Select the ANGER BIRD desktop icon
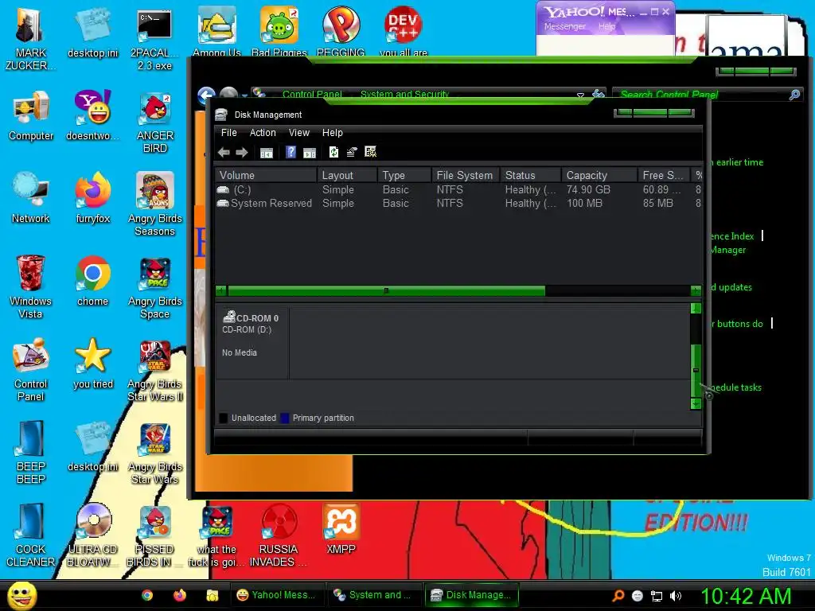 pyautogui.click(x=155, y=123)
